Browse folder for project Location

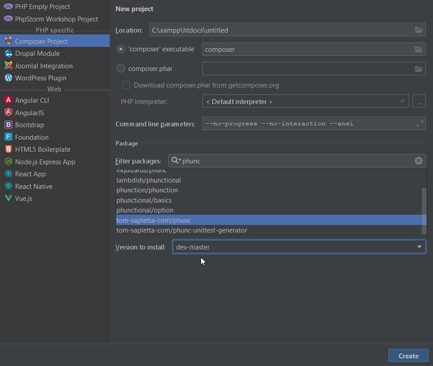(419, 30)
